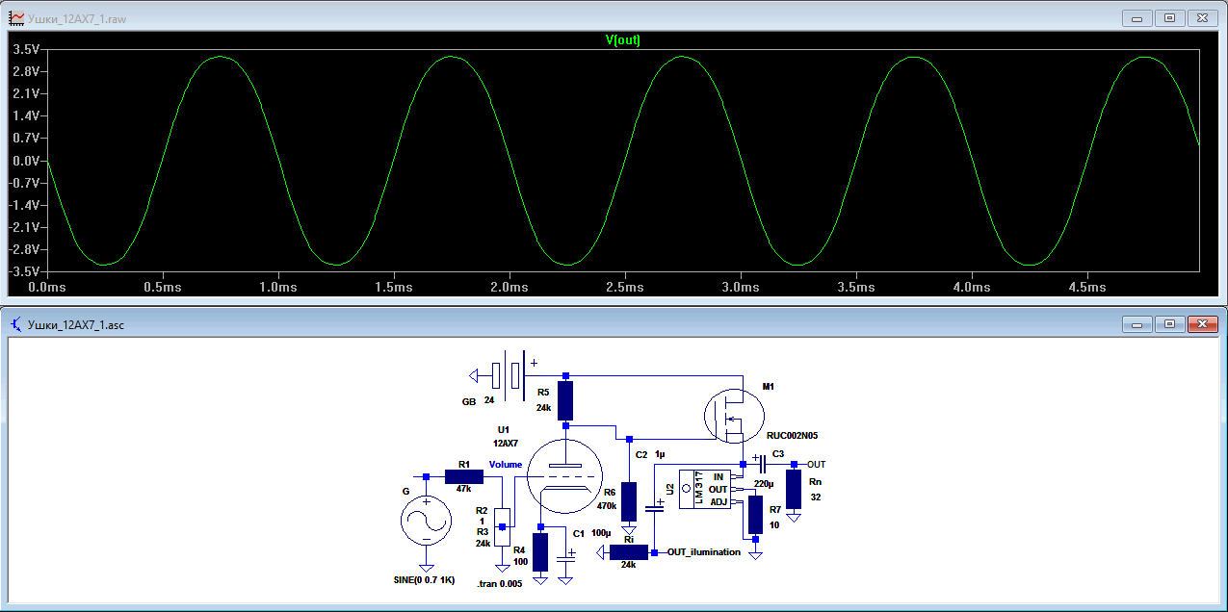Image resolution: width=1228 pixels, height=612 pixels.
Task: Click the OUT net label near C3
Action: [816, 464]
